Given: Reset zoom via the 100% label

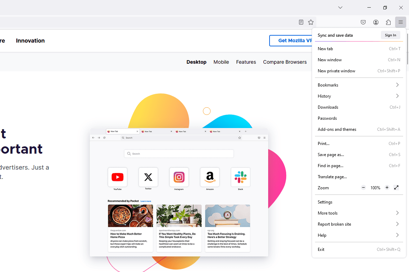Looking at the screenshot, I should pyautogui.click(x=375, y=188).
